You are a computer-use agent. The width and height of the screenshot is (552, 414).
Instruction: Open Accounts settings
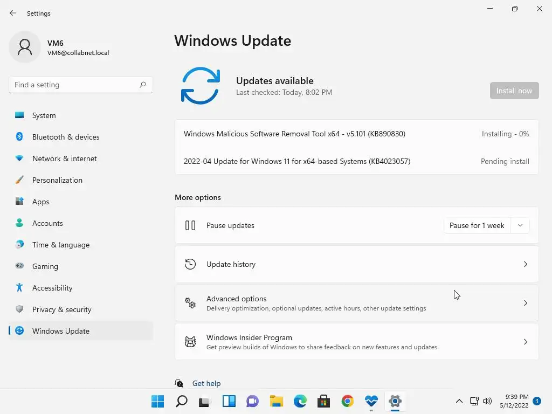pos(81,223)
